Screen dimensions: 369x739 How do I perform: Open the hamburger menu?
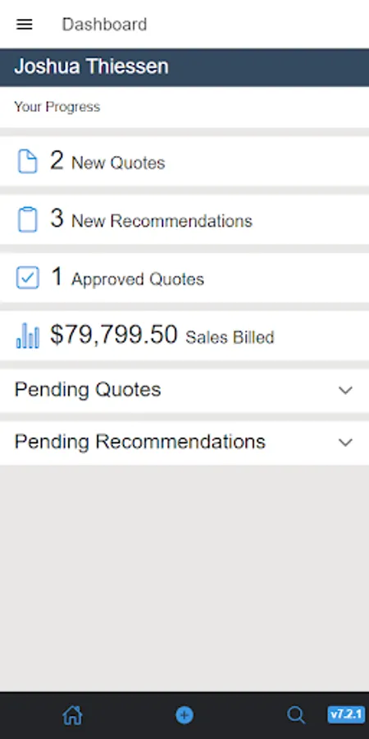point(25,25)
